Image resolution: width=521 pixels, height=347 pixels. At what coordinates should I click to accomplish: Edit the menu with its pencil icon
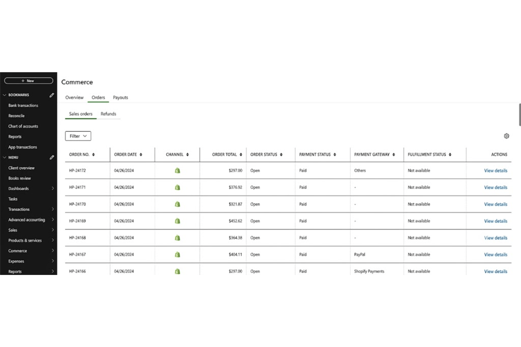coord(52,158)
